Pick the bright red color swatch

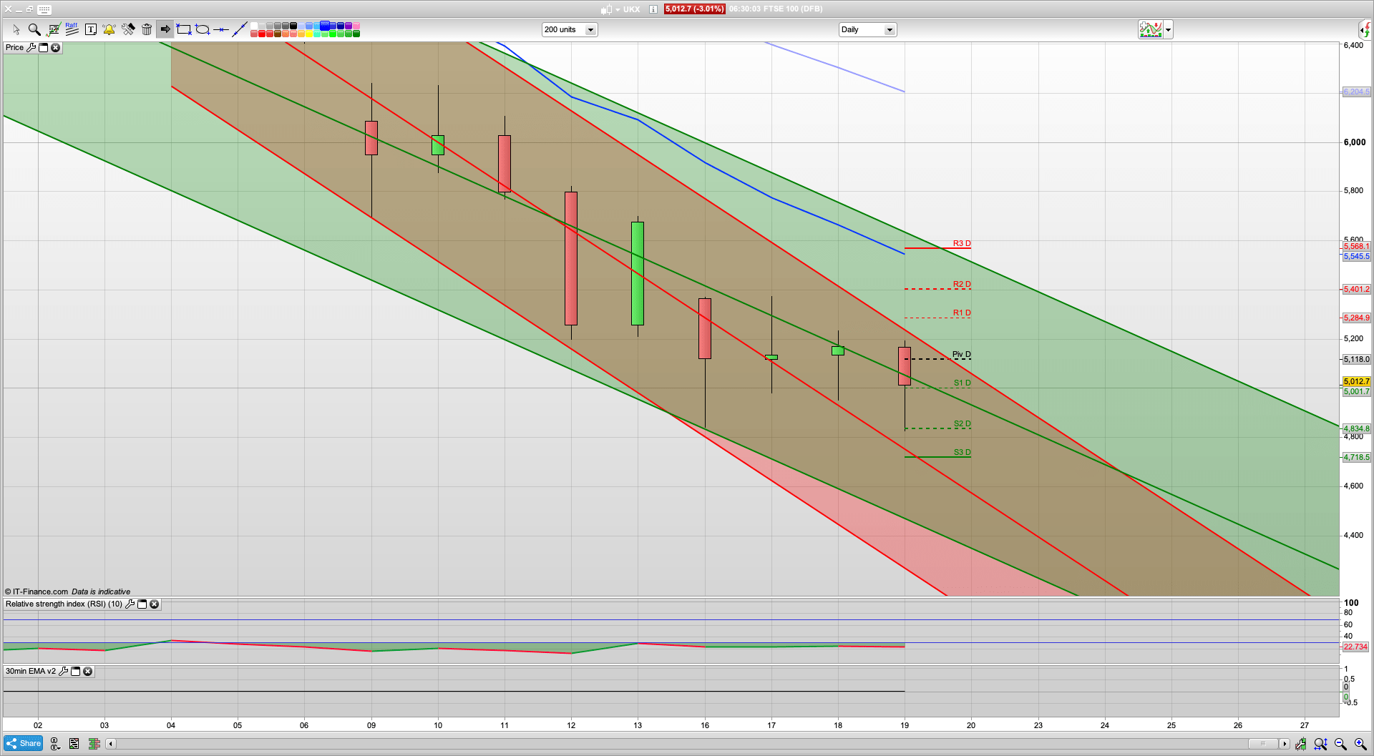(x=262, y=34)
